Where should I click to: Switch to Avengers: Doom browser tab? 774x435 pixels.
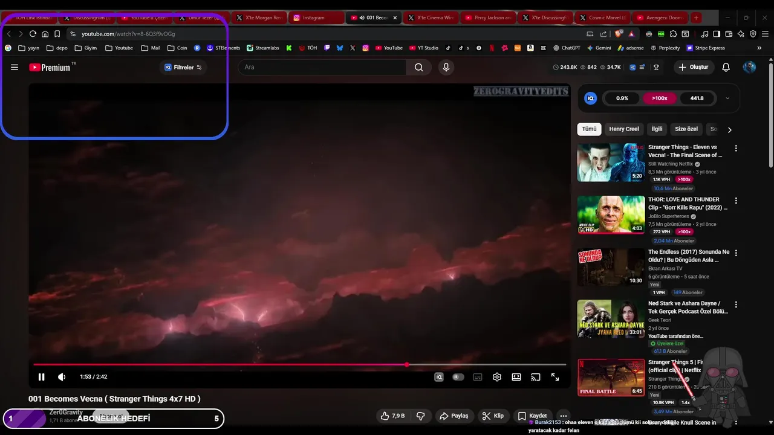click(659, 18)
